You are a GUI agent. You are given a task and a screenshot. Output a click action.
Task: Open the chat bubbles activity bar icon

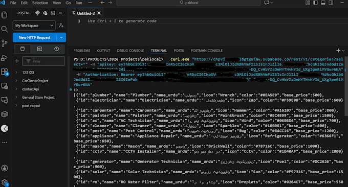5,100
